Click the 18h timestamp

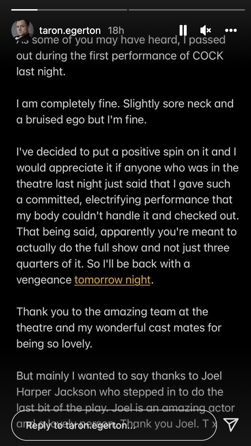pos(116,31)
